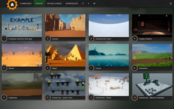This screenshot has width=174, height=109.
Task: Open the Creepy theatre environment
Action: tap(152, 25)
